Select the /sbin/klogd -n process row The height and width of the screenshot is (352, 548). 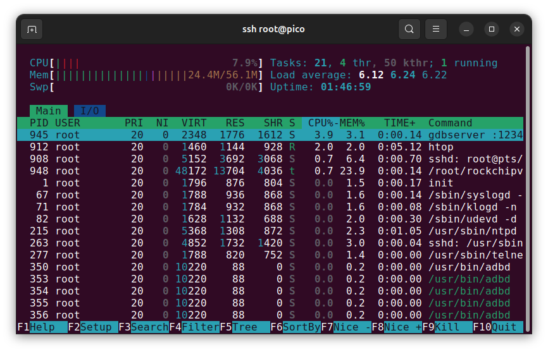click(270, 207)
